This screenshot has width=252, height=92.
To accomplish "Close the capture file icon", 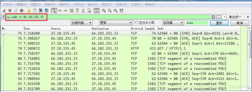I will click(x=41, y=11).
